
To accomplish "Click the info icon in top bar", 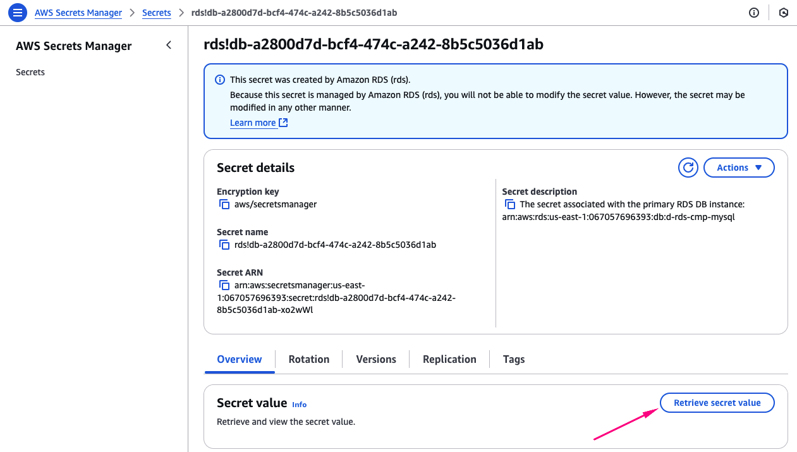I will tap(753, 13).
